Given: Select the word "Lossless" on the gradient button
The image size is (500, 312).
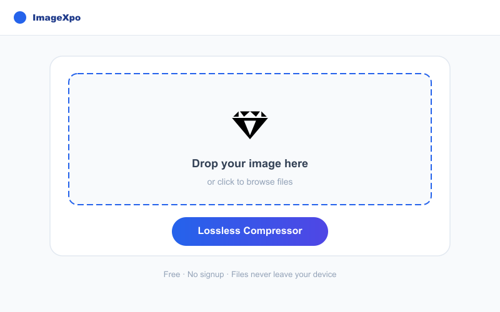Looking at the screenshot, I should (x=219, y=231).
